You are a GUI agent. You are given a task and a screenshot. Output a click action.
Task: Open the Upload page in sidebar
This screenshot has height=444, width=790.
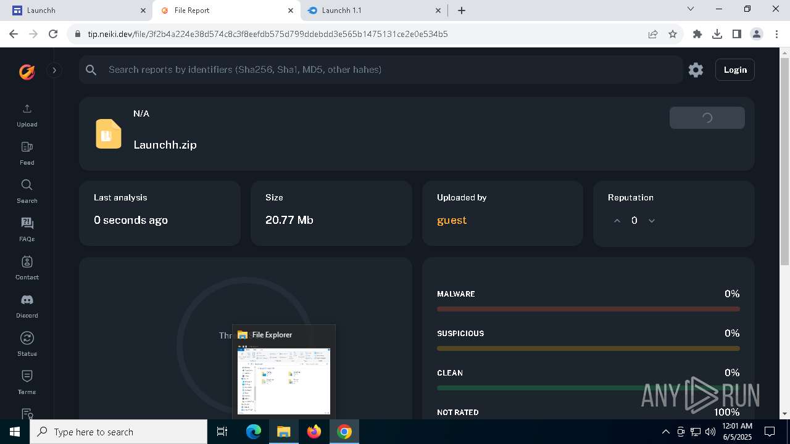[x=27, y=115]
